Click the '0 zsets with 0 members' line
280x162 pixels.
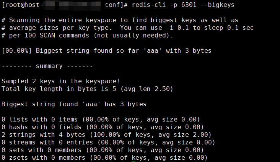(x=104, y=157)
